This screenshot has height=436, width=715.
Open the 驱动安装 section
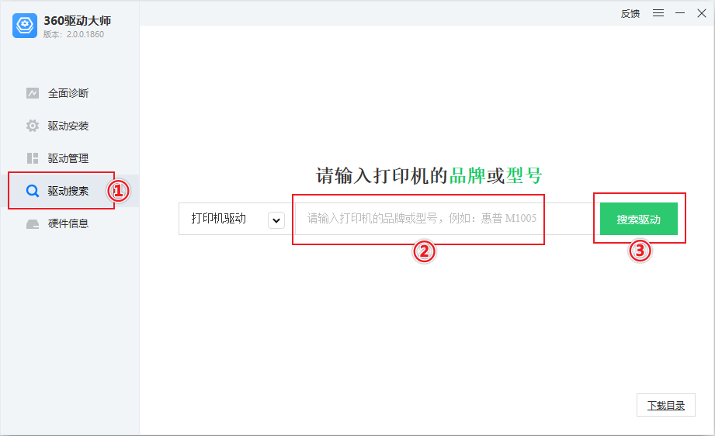point(70,126)
